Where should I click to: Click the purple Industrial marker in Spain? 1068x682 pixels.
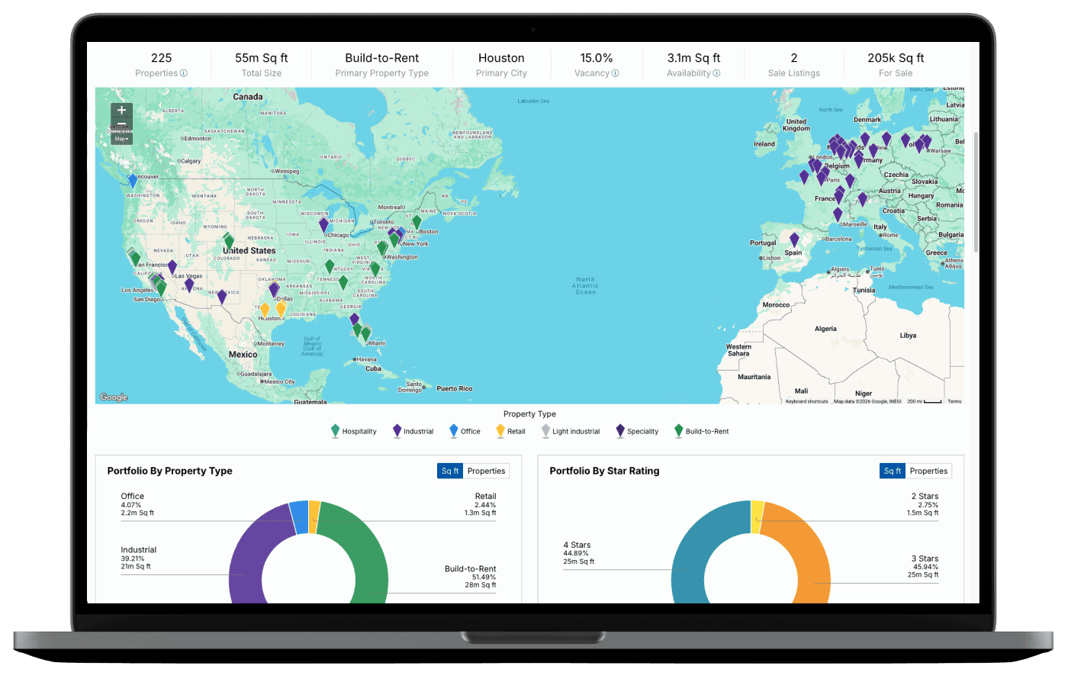pos(794,240)
